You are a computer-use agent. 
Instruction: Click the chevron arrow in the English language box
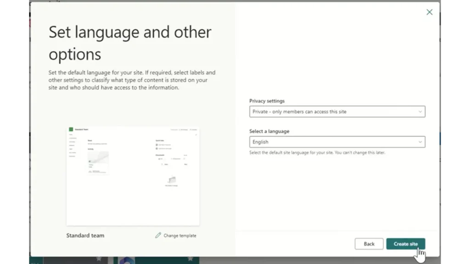tap(420, 142)
